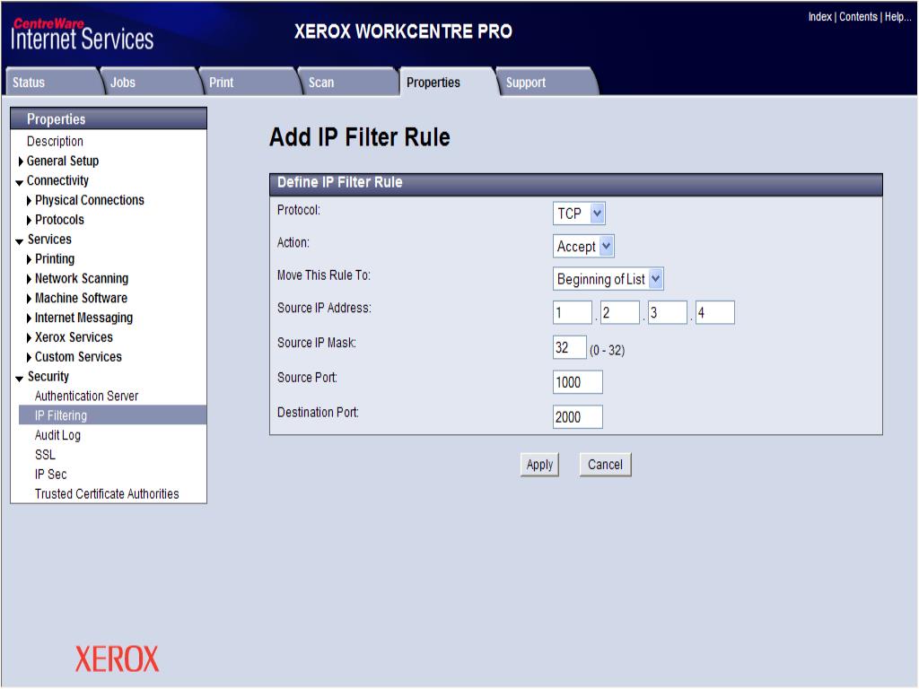Expand Machine Software arrow
Viewport: 919px width, 689px height.
coord(30,299)
